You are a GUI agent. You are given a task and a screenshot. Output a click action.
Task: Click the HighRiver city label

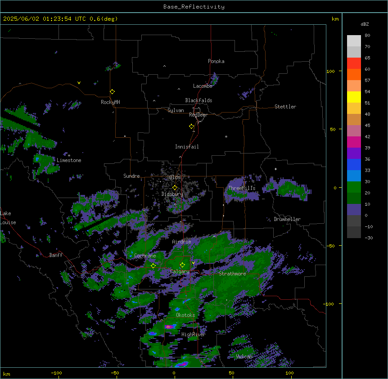pyautogui.click(x=194, y=334)
